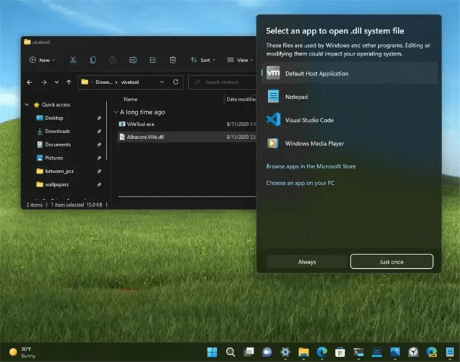
Task: Open Task View from the taskbar
Action: (249, 352)
